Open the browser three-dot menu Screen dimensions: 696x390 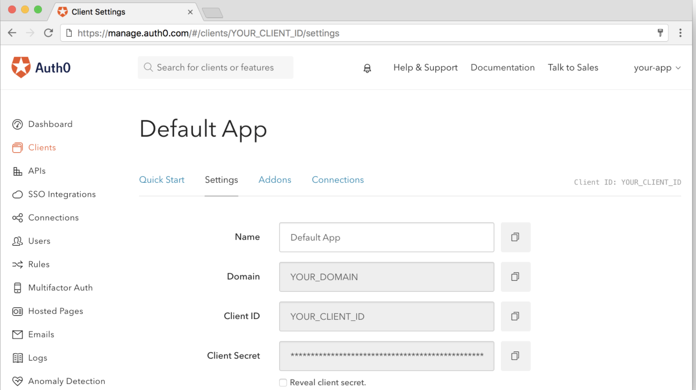(x=680, y=33)
